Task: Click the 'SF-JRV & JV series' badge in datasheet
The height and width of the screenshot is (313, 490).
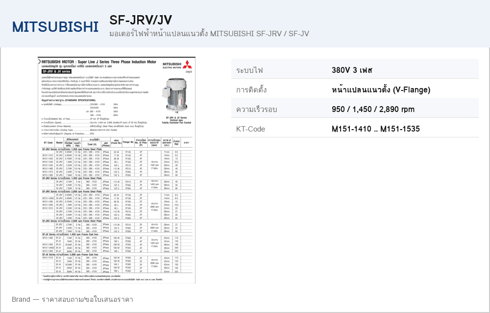Action: (x=56, y=71)
